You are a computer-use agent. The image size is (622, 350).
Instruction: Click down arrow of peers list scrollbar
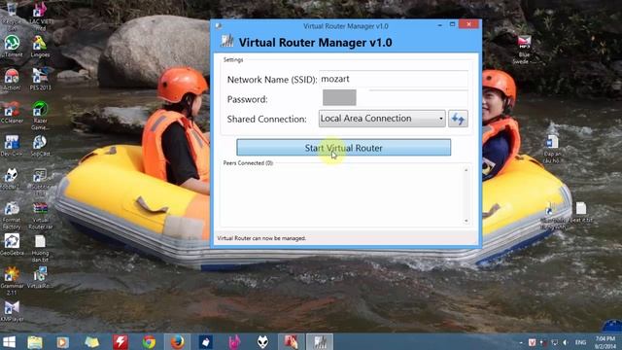click(x=466, y=221)
